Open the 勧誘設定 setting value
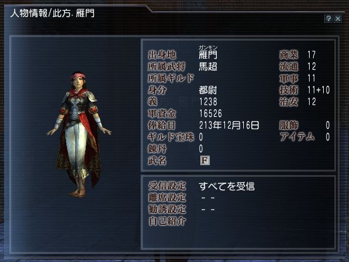 click(208, 210)
